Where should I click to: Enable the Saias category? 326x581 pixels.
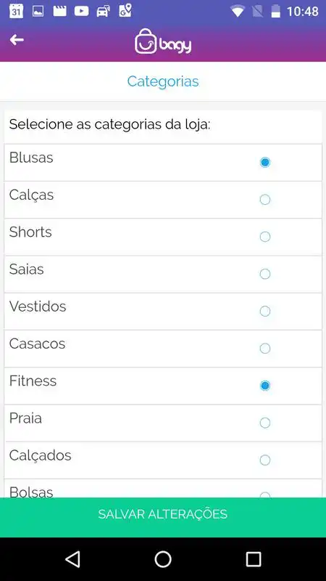pyautogui.click(x=265, y=274)
